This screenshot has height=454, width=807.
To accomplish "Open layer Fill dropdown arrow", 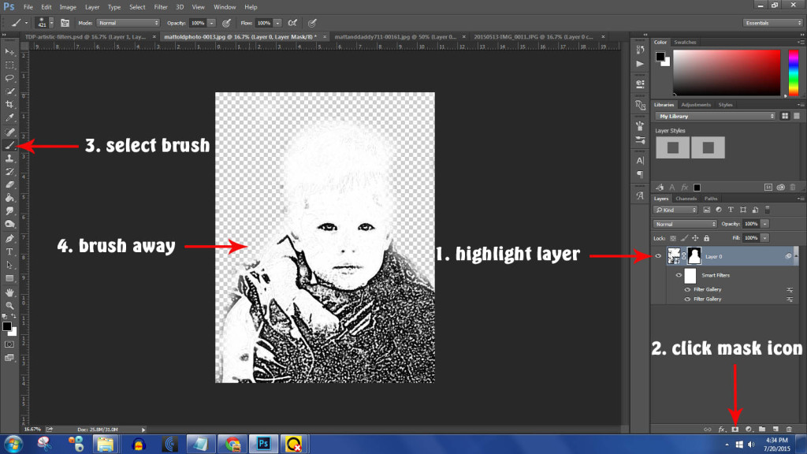I will pos(765,238).
